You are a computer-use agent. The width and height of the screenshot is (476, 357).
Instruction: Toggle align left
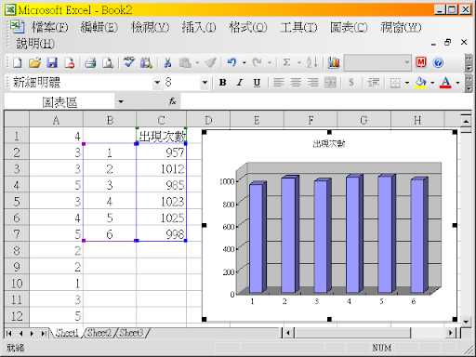pyautogui.click(x=279, y=83)
